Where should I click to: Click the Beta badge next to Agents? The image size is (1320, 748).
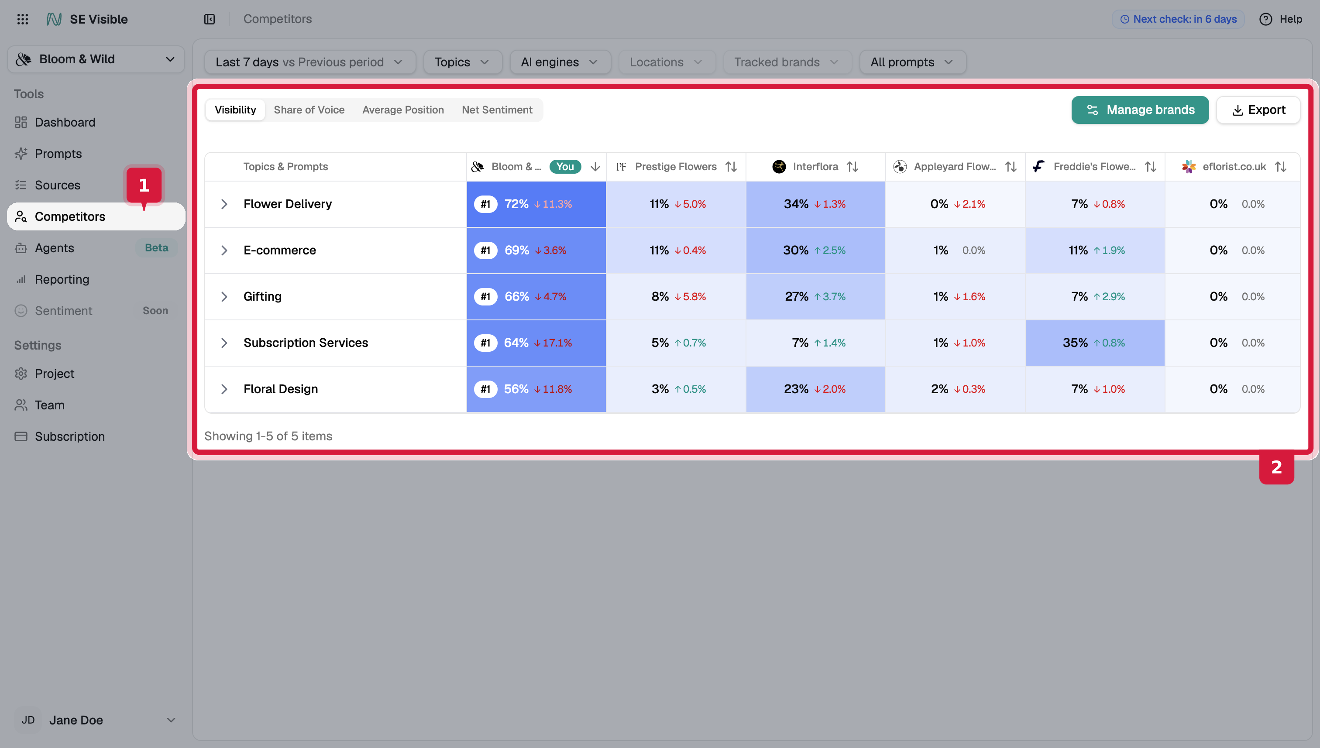click(x=157, y=247)
